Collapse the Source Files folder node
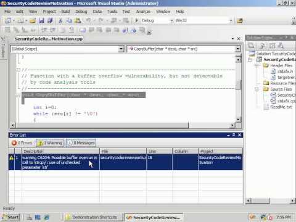296x222 pixels. coord(257,89)
